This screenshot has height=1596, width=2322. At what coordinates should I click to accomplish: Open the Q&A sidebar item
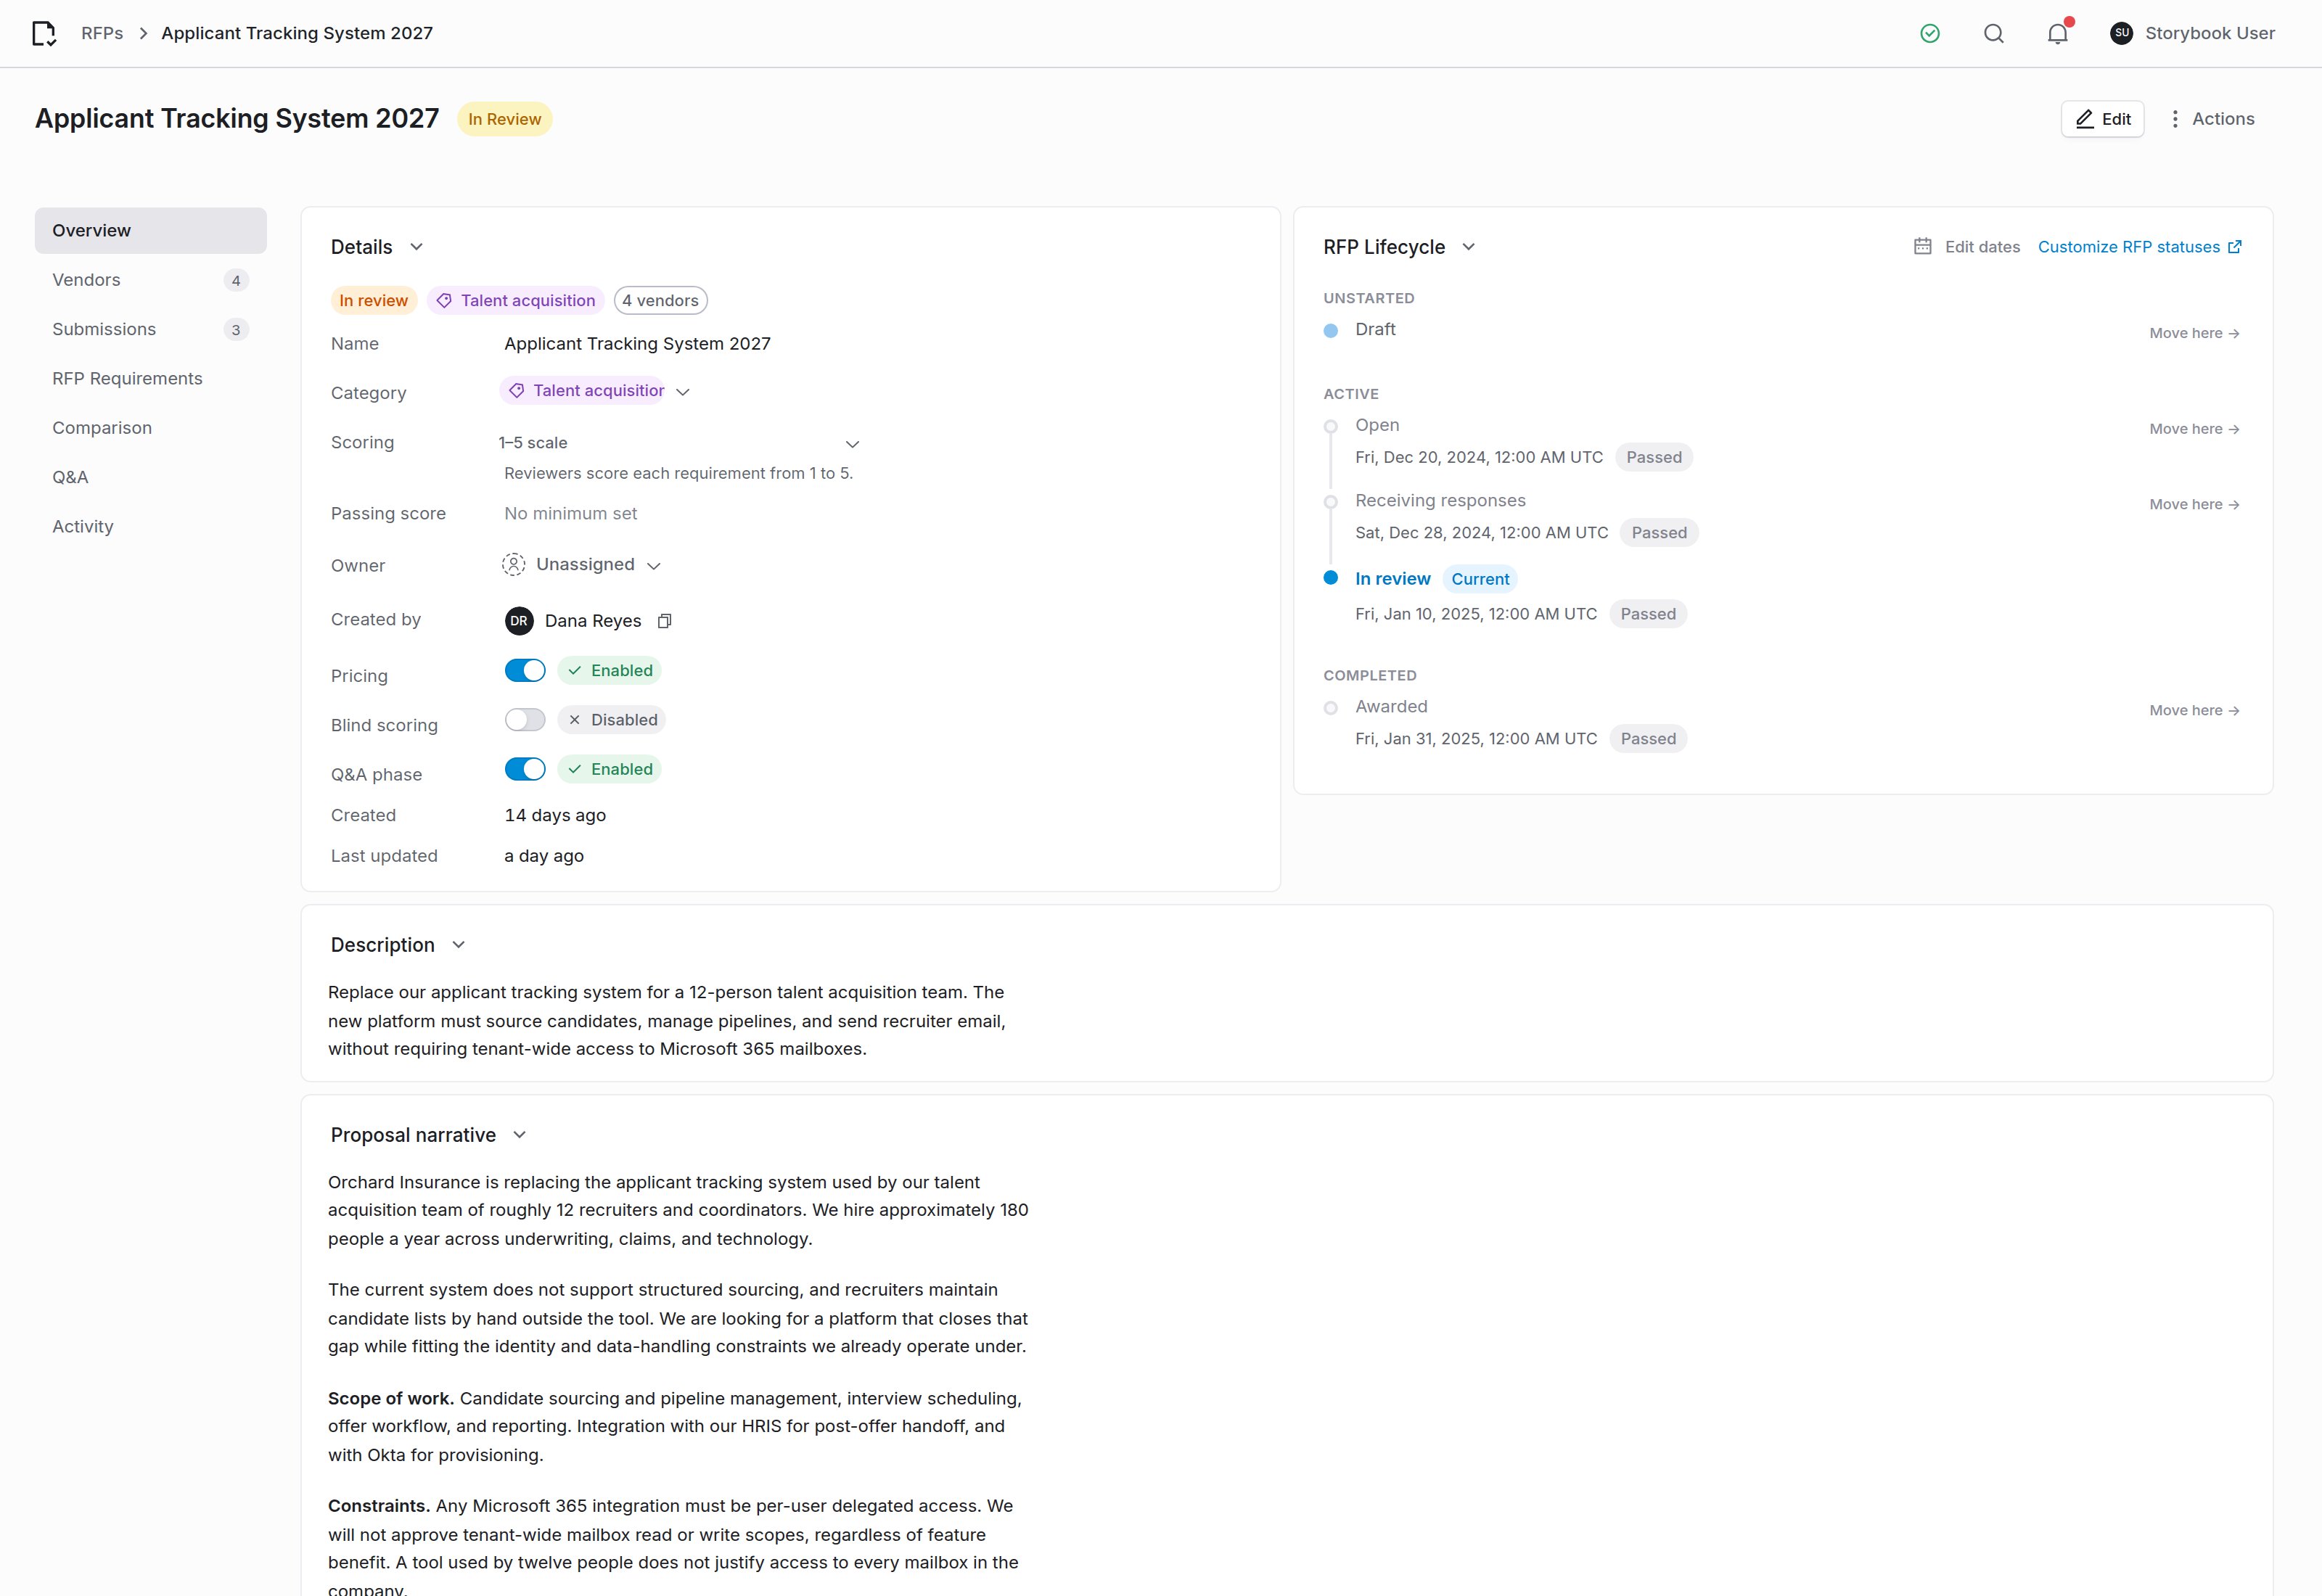[151, 477]
